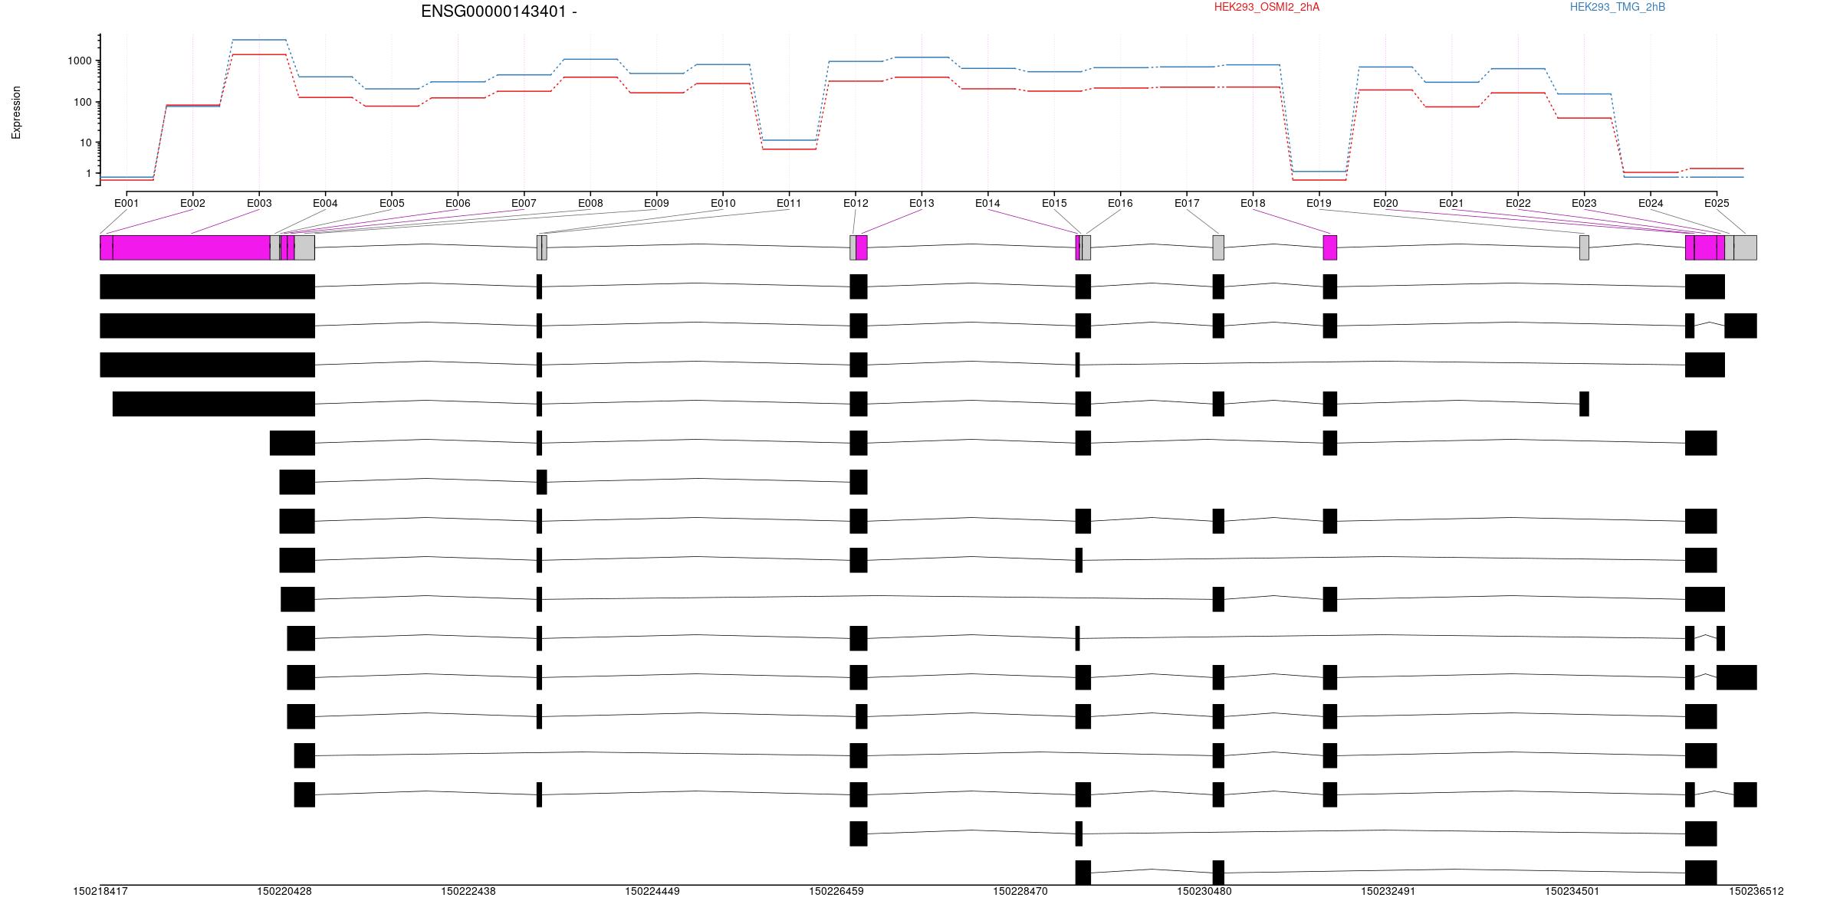Click the E002 exon label
Viewport: 1840px width, 904px height.
(192, 204)
